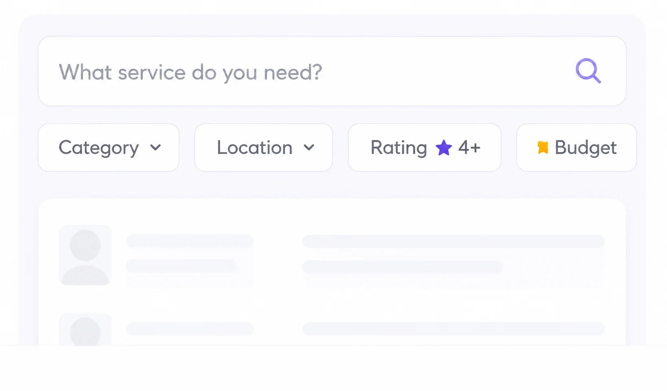Click the yellow bookmark icon beside Budget
This screenshot has width=667, height=391.
(542, 147)
